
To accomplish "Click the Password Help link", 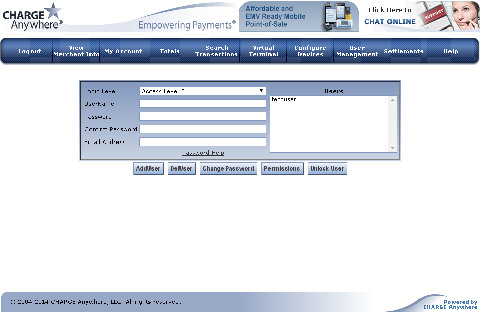I will pos(203,153).
